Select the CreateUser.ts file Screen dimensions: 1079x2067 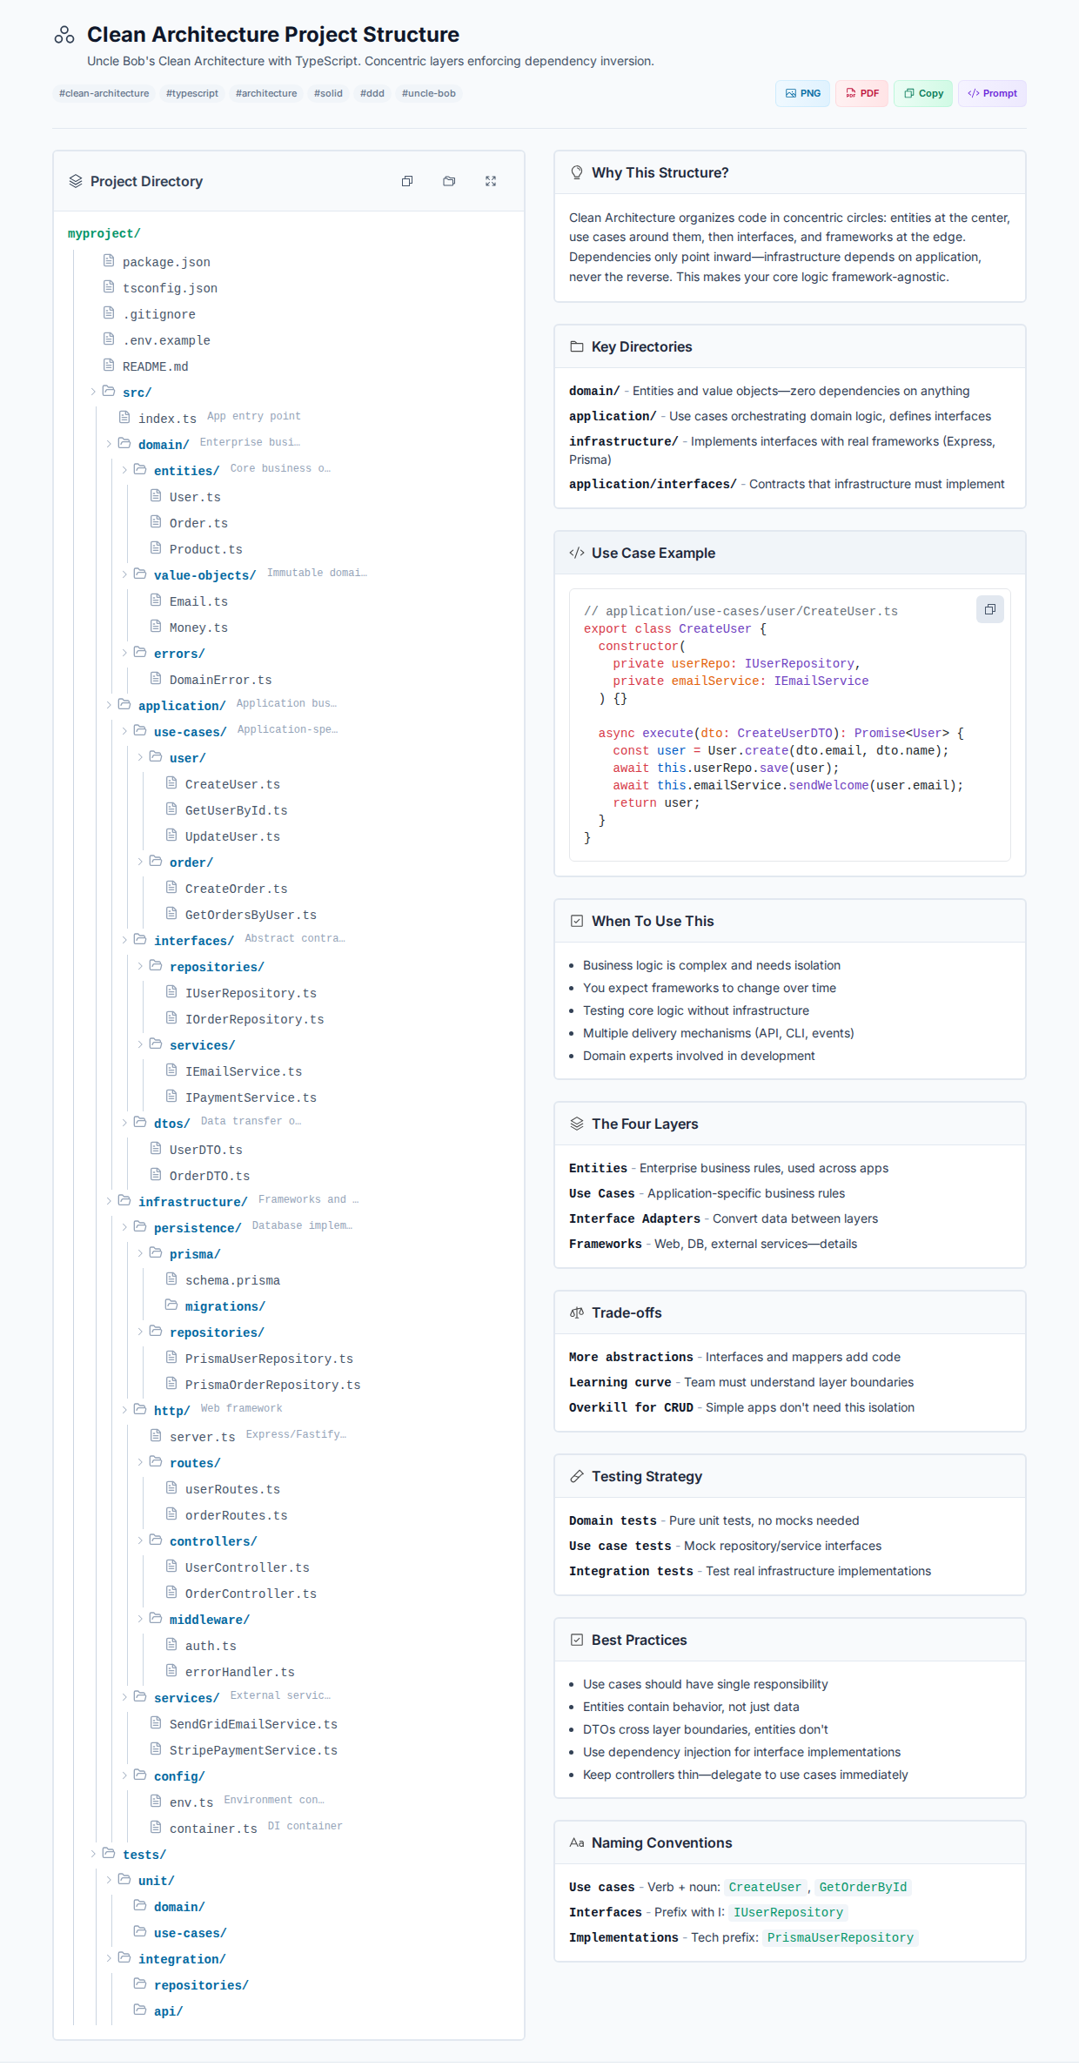point(232,784)
